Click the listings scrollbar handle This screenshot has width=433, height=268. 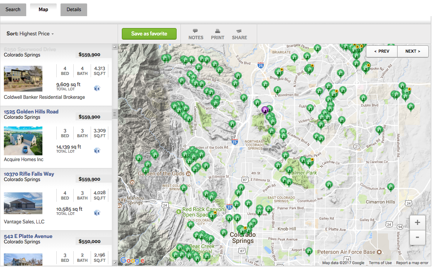115,114
